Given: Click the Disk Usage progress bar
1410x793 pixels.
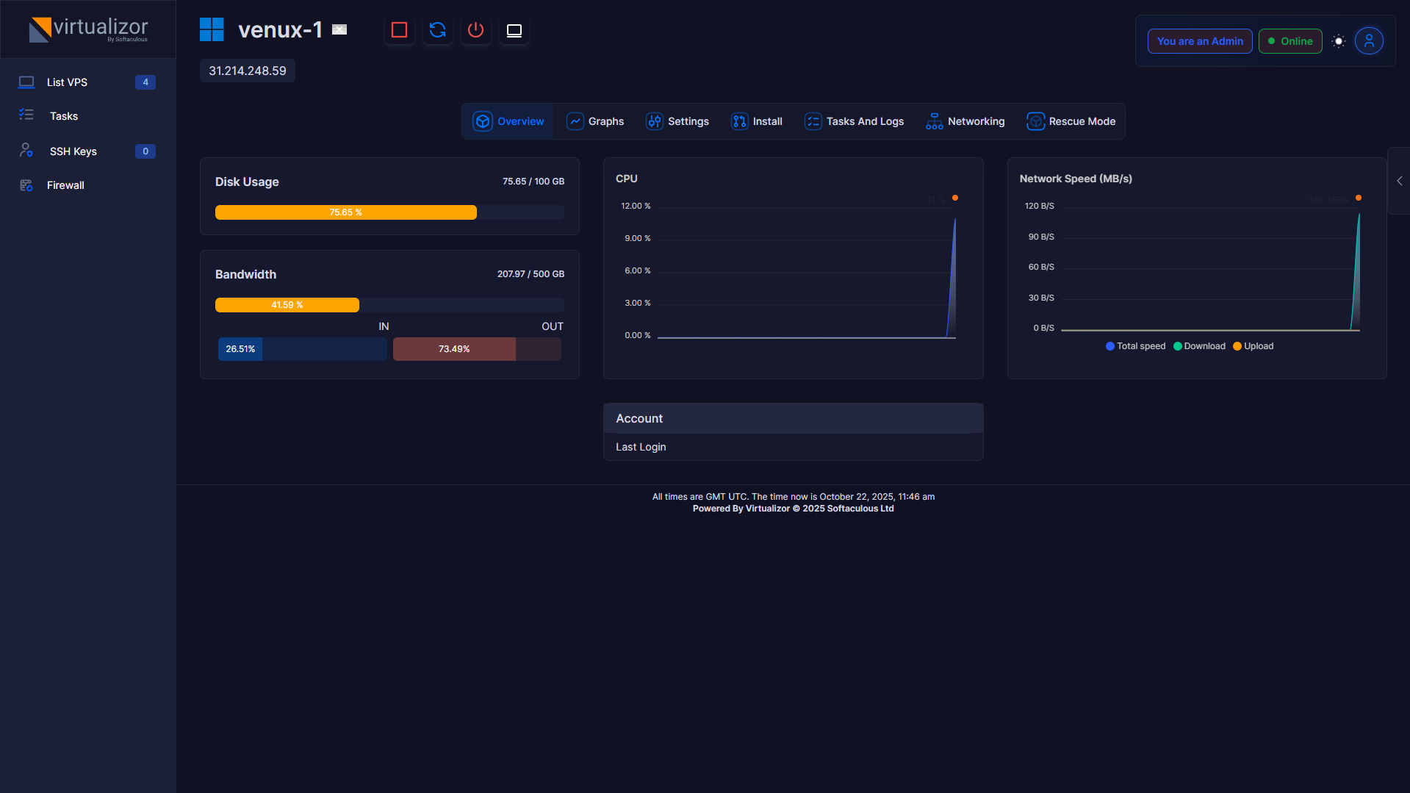Looking at the screenshot, I should pyautogui.click(x=389, y=212).
